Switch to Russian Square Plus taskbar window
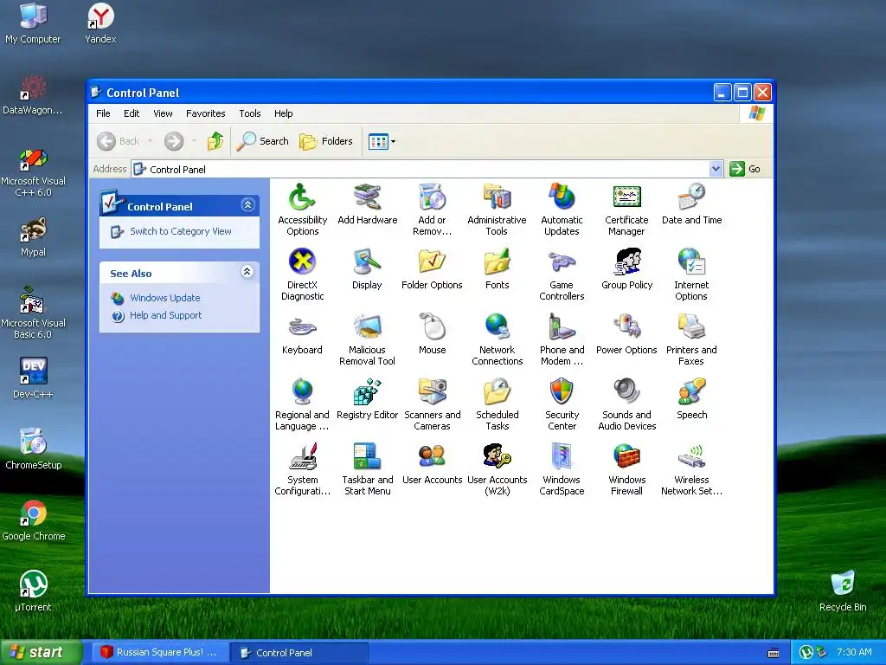886x665 pixels. [x=160, y=653]
